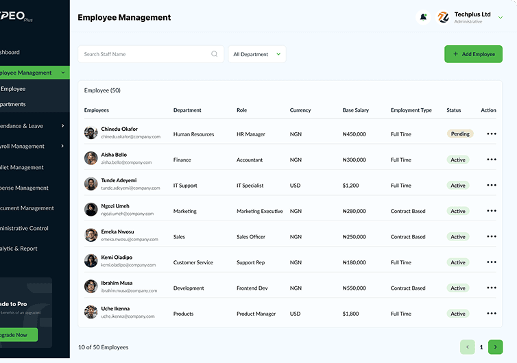
Task: Click the Base Salary column header
Action: click(356, 110)
